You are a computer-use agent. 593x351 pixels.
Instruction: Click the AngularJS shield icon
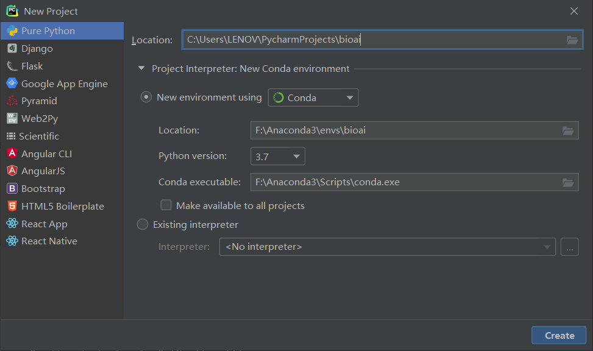coord(12,171)
